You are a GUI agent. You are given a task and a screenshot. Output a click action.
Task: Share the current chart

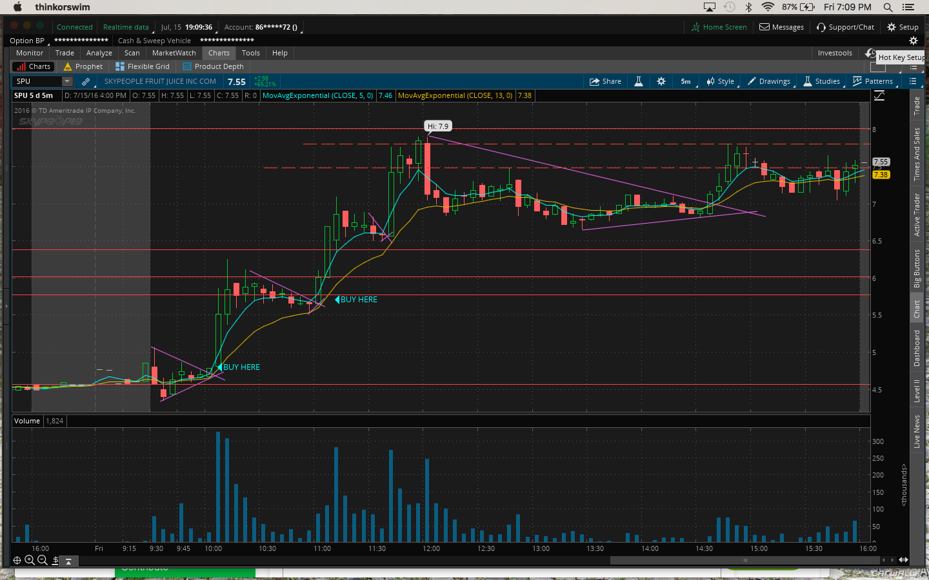pyautogui.click(x=605, y=81)
